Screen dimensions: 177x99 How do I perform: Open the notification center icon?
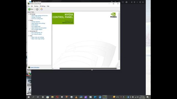coord(147,97)
